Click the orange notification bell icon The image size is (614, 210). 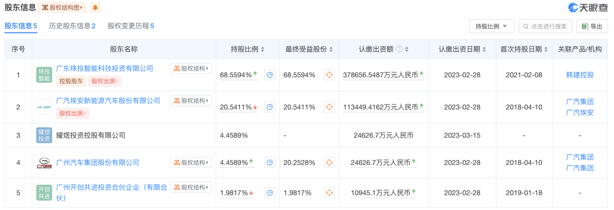pos(95,8)
